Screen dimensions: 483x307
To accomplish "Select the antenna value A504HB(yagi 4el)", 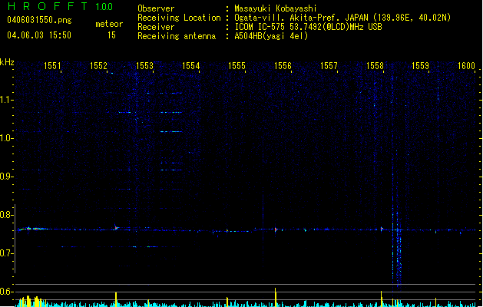I will [x=271, y=36].
